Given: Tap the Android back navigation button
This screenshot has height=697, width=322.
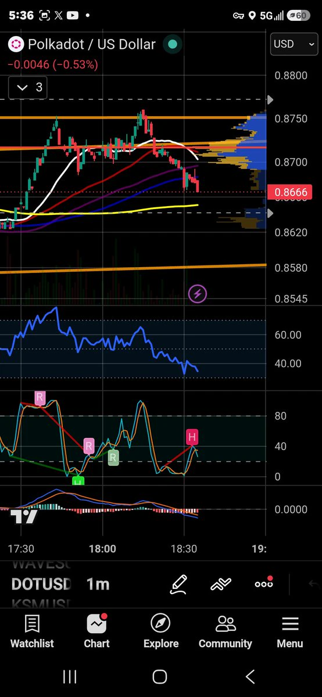Looking at the screenshot, I should pyautogui.click(x=251, y=676).
